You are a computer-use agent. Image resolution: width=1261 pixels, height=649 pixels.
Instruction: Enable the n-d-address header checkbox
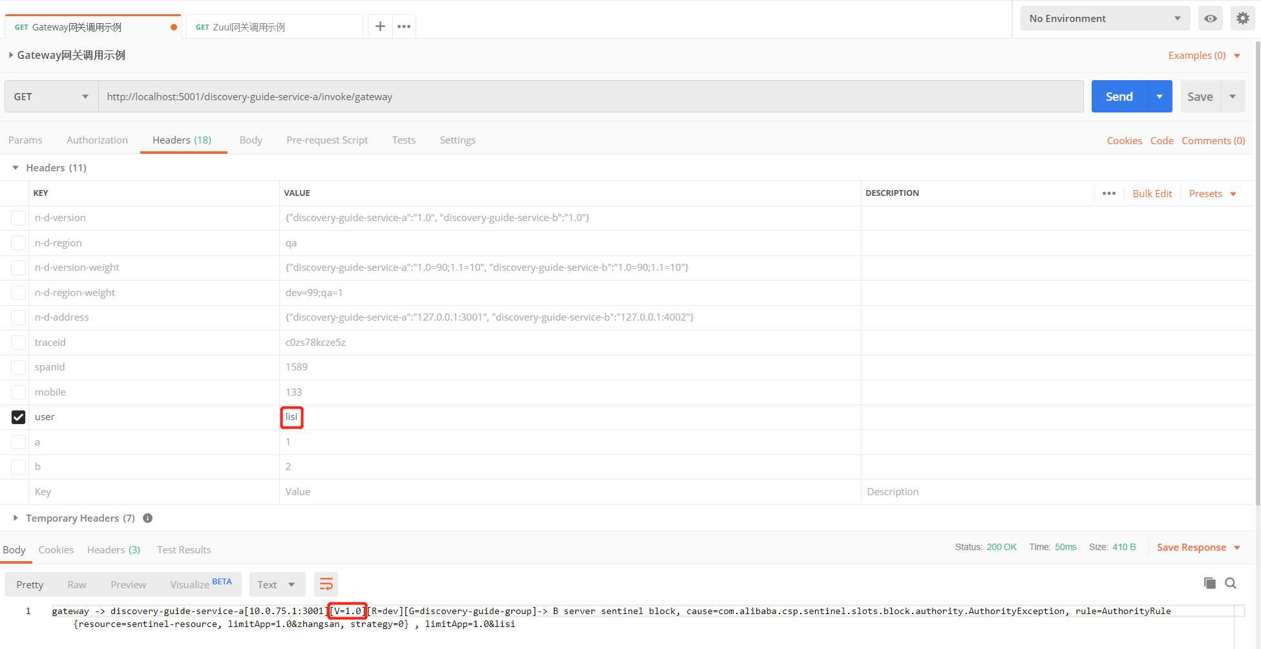pos(18,317)
